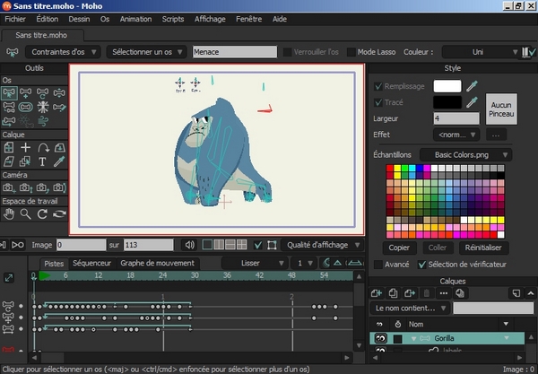This screenshot has height=374, width=538.
Task: Toggle audio speaker icon near frame field
Action: pos(189,245)
